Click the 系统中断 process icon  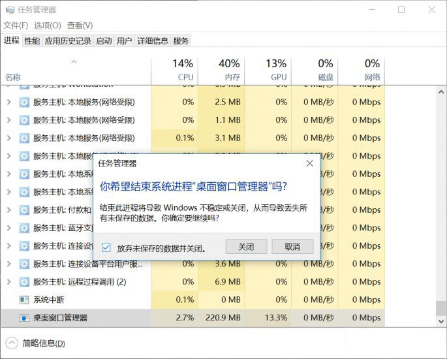24,300
